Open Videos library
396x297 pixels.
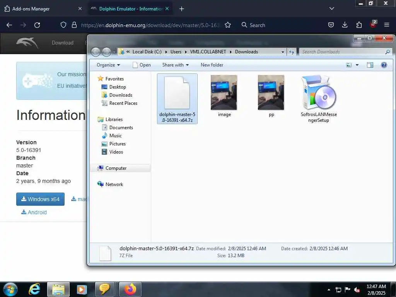(116, 152)
